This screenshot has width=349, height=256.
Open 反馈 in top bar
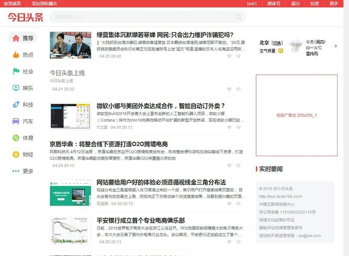(x=314, y=4)
